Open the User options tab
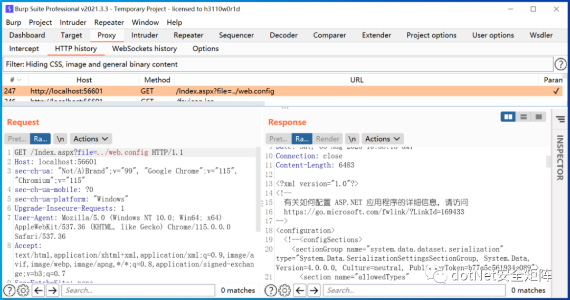570x300 pixels. click(493, 35)
